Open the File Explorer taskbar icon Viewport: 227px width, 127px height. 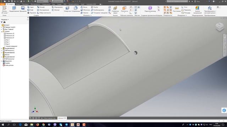tap(32, 125)
